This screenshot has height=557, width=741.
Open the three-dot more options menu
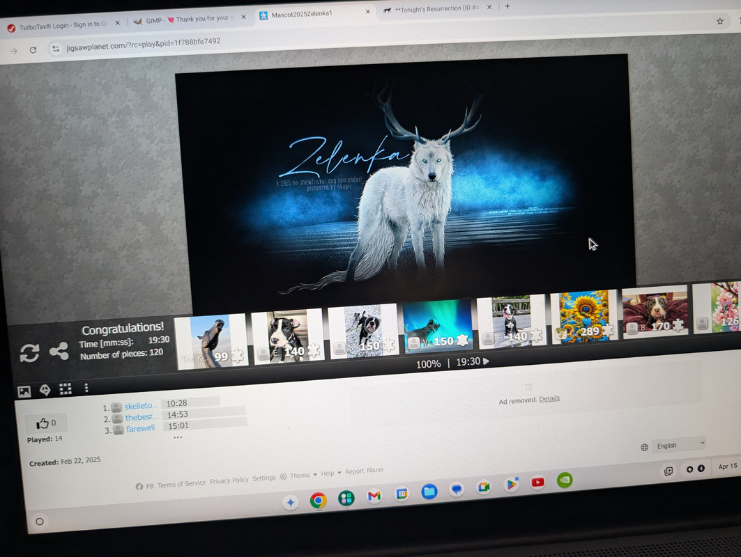click(x=86, y=388)
